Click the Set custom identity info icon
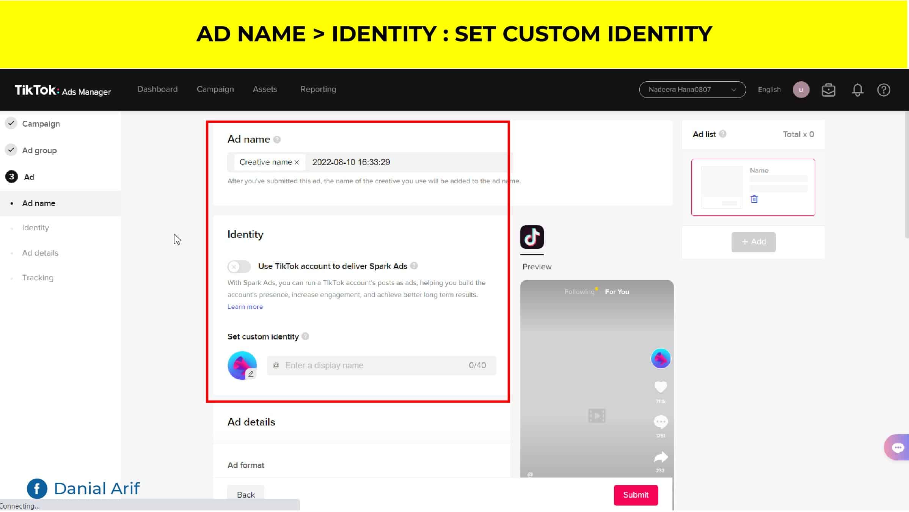Screen dimensions: 909x512 click(x=305, y=336)
